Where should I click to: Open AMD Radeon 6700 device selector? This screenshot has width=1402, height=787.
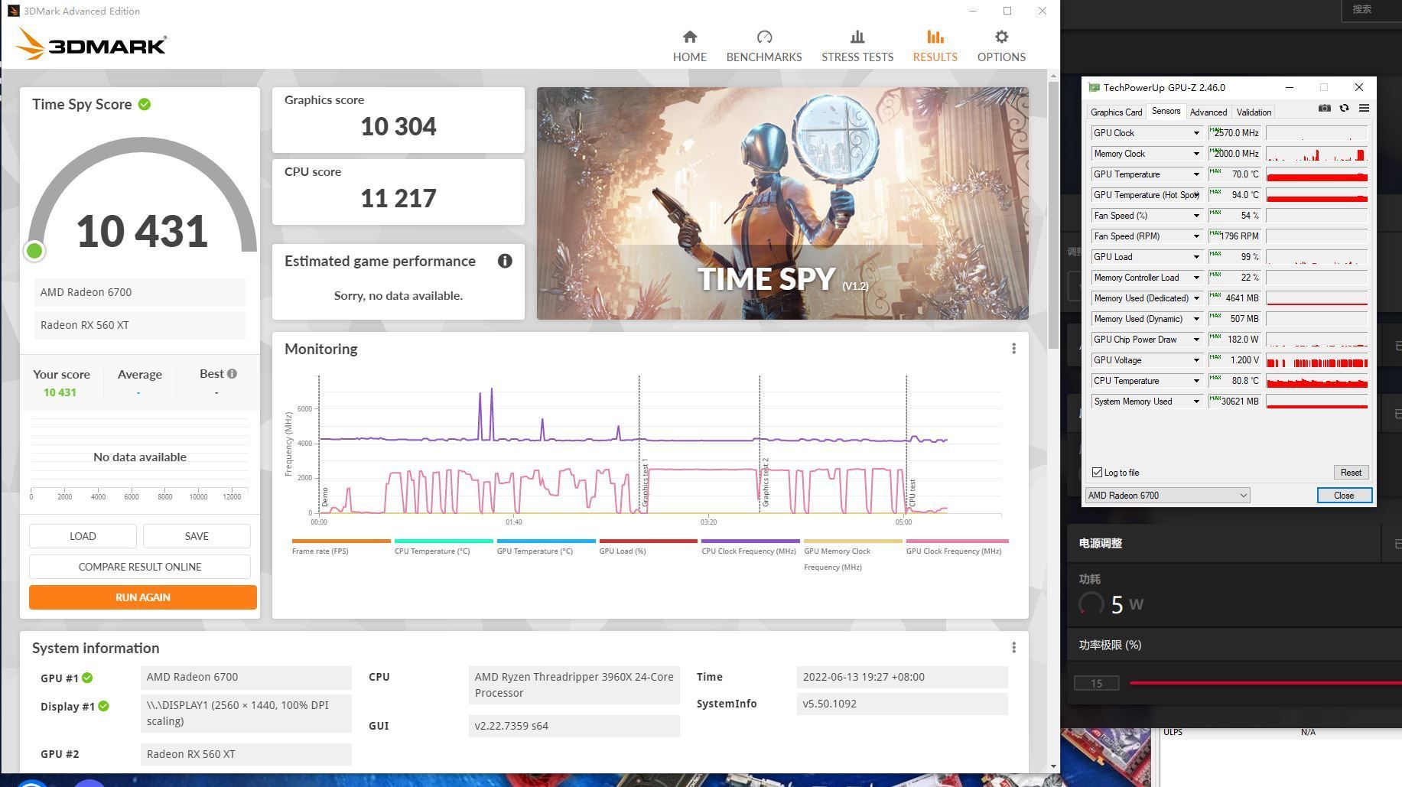[1167, 496]
